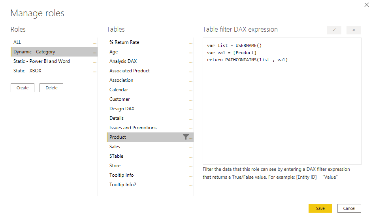Open ellipsis menu for Design DAX table
Image resolution: width=371 pixels, height=219 pixels.
(x=191, y=109)
